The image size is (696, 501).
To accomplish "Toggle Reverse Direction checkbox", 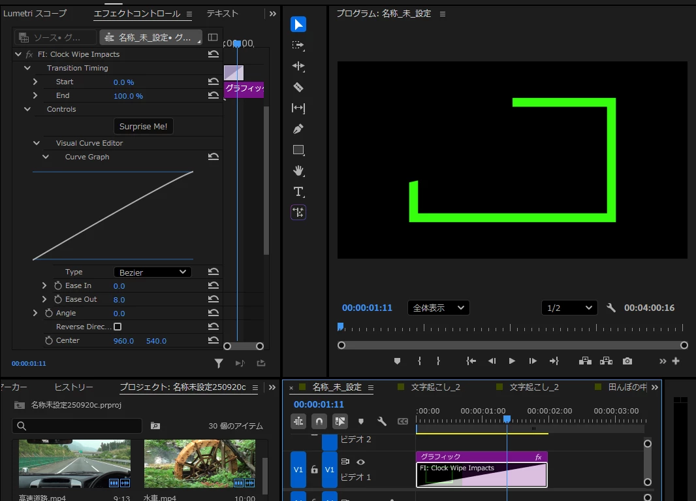I will (x=118, y=327).
